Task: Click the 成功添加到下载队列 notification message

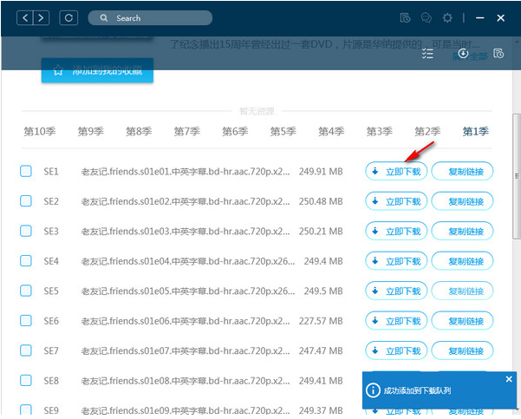Action: tap(417, 390)
